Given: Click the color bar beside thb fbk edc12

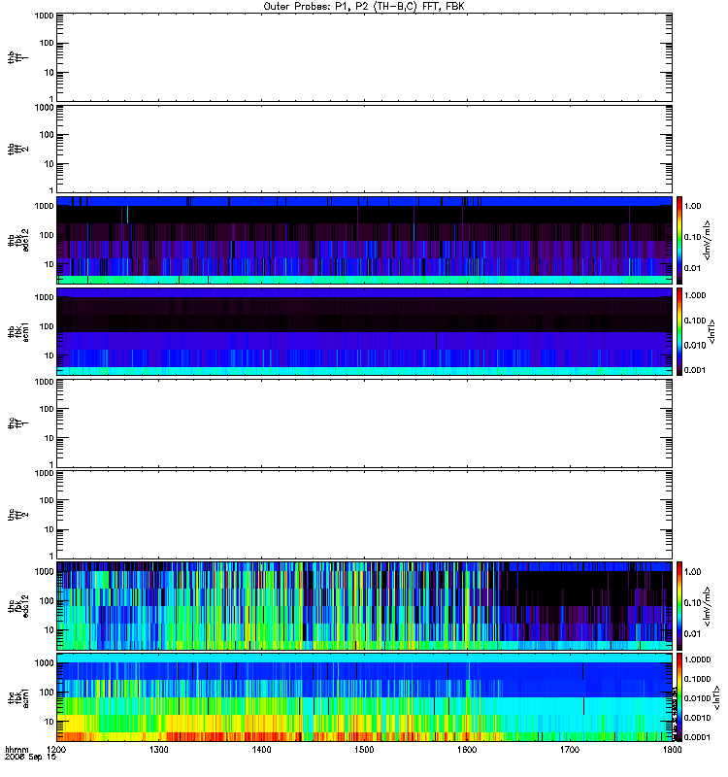Looking at the screenshot, I should point(679,240).
